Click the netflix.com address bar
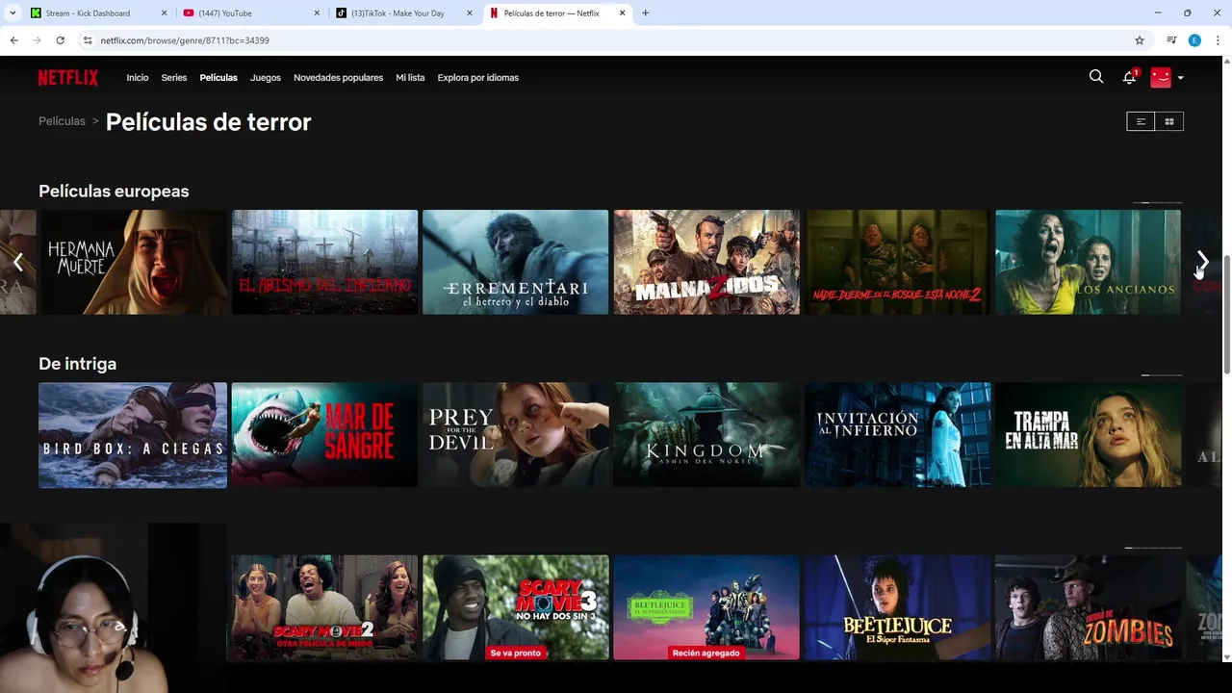This screenshot has height=693, width=1232. (x=616, y=40)
